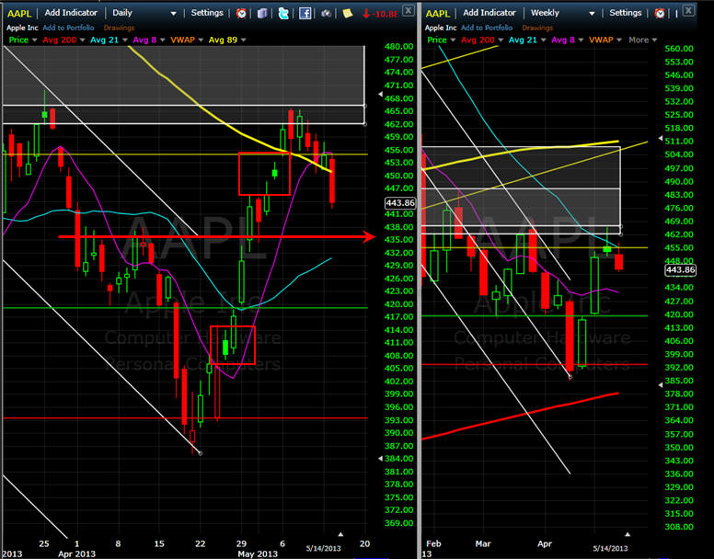Viewport: 714px width, 559px height.
Task: Expand Avg 8 options in Weekly chart
Action: [581, 40]
